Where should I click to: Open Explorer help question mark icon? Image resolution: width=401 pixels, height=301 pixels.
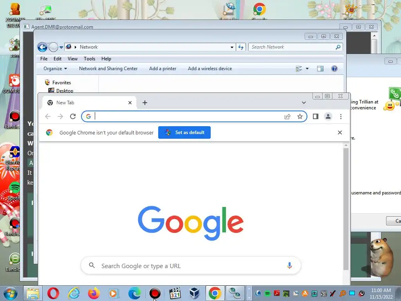pyautogui.click(x=334, y=69)
